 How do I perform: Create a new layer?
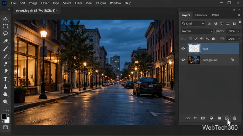tap(227, 118)
